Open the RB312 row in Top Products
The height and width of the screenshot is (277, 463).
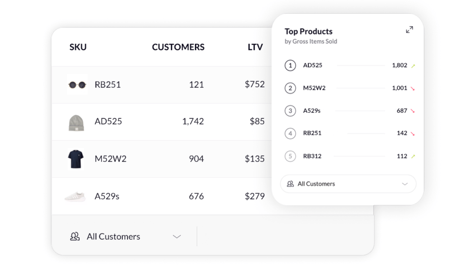[x=312, y=156]
